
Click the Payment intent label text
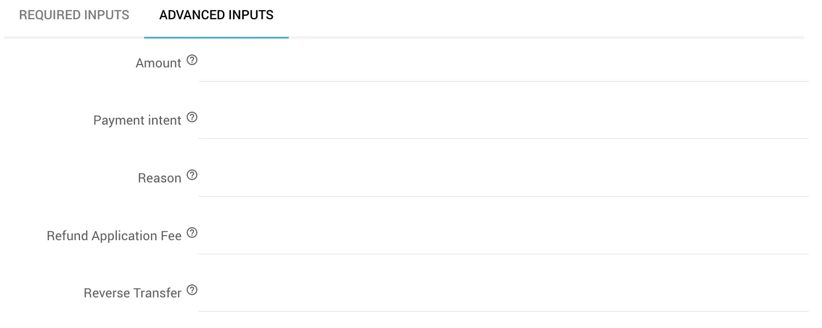click(x=137, y=121)
